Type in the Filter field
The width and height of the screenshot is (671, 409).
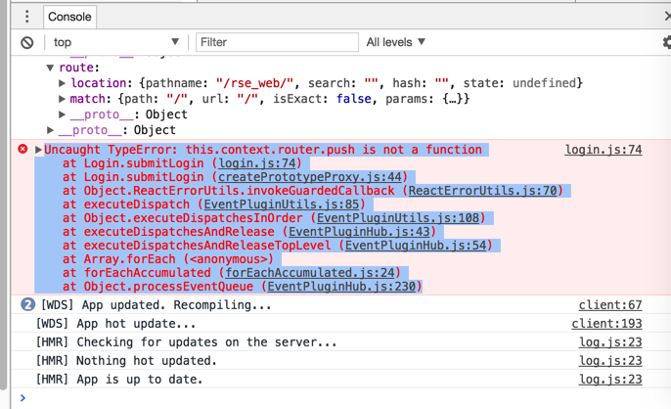tap(277, 42)
